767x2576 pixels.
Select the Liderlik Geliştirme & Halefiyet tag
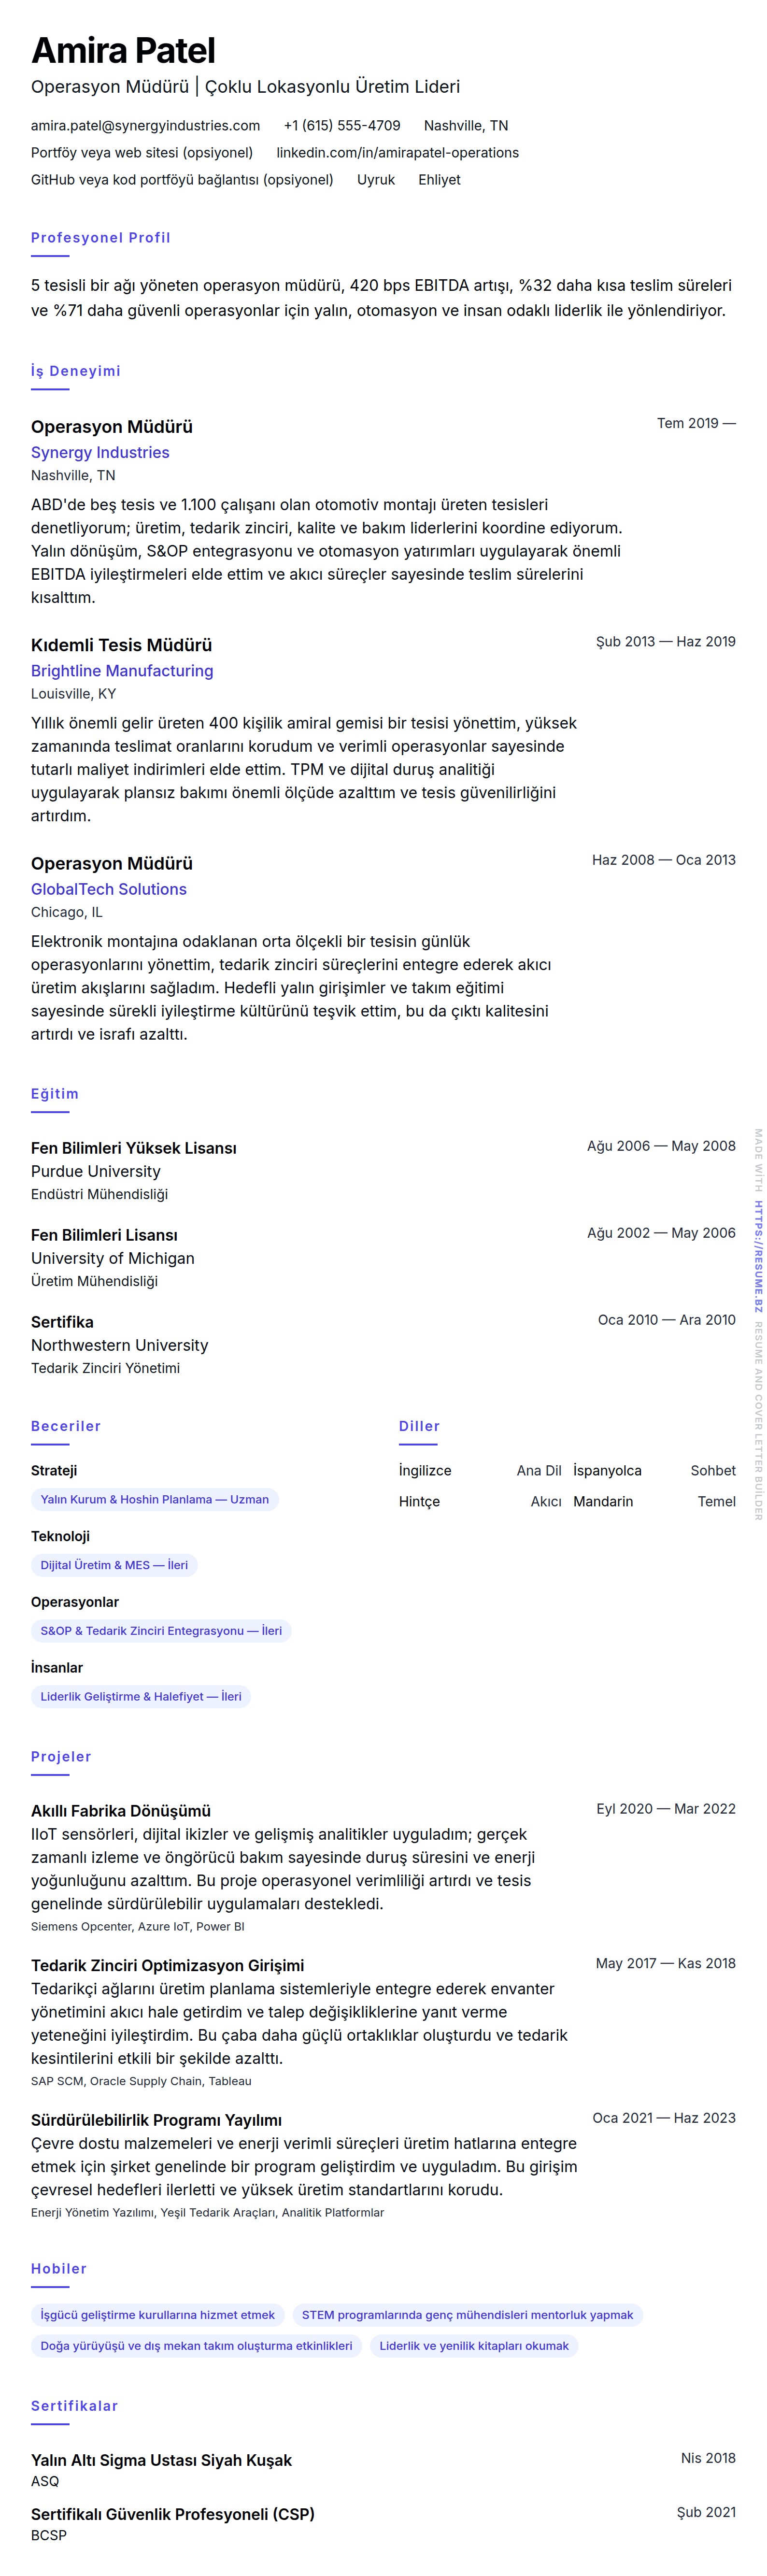141,1696
